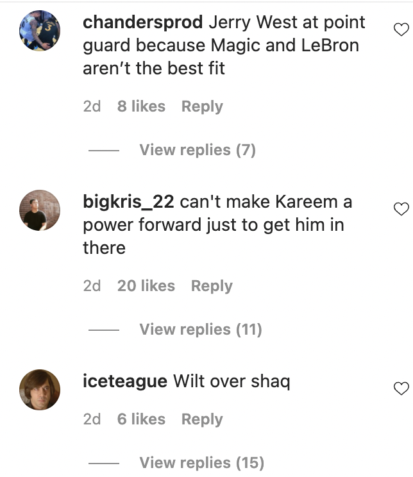
Task: Open the iceteague username link
Action: pos(125,381)
